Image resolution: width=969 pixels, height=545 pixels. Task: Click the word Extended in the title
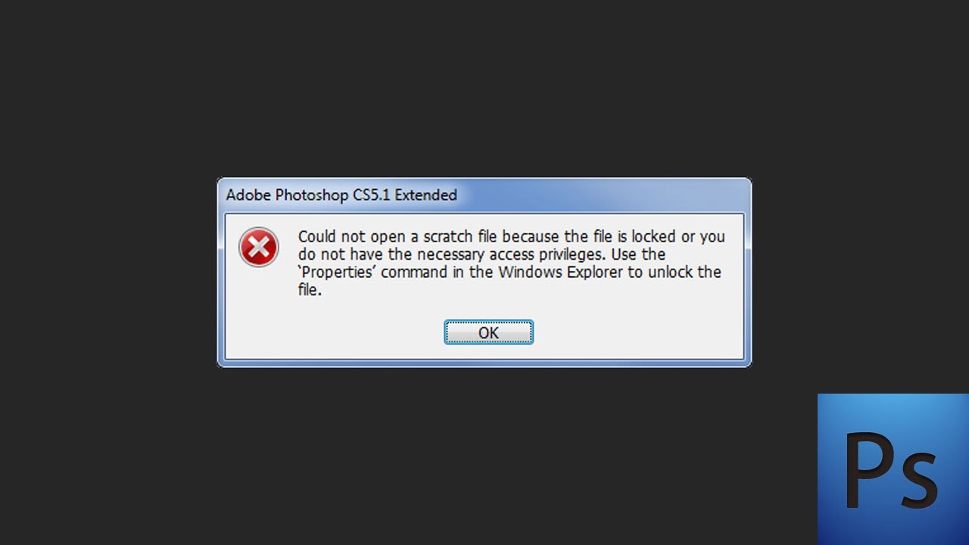(426, 195)
